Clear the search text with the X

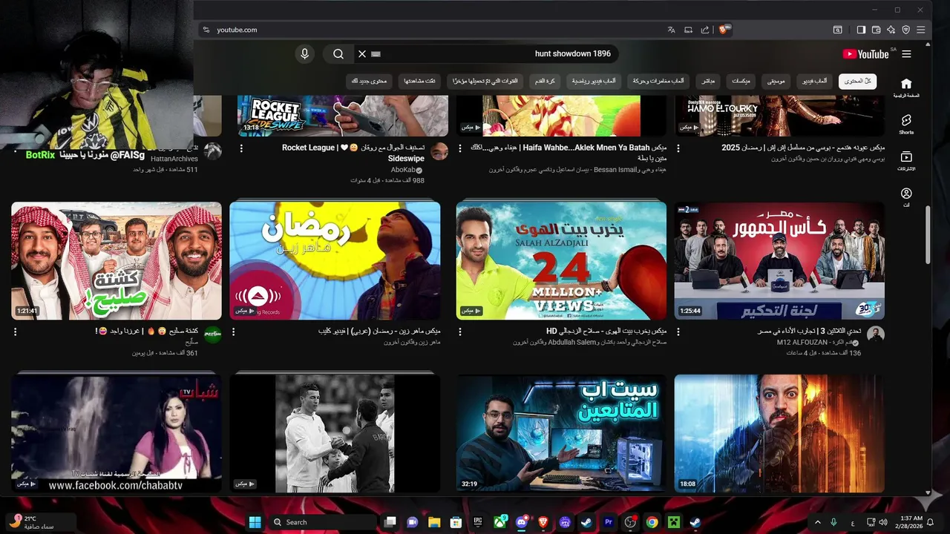[362, 54]
